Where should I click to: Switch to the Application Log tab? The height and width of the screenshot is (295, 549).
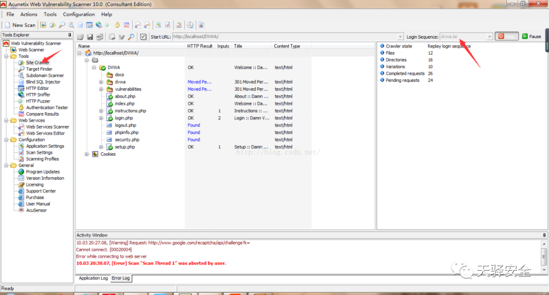(93, 278)
